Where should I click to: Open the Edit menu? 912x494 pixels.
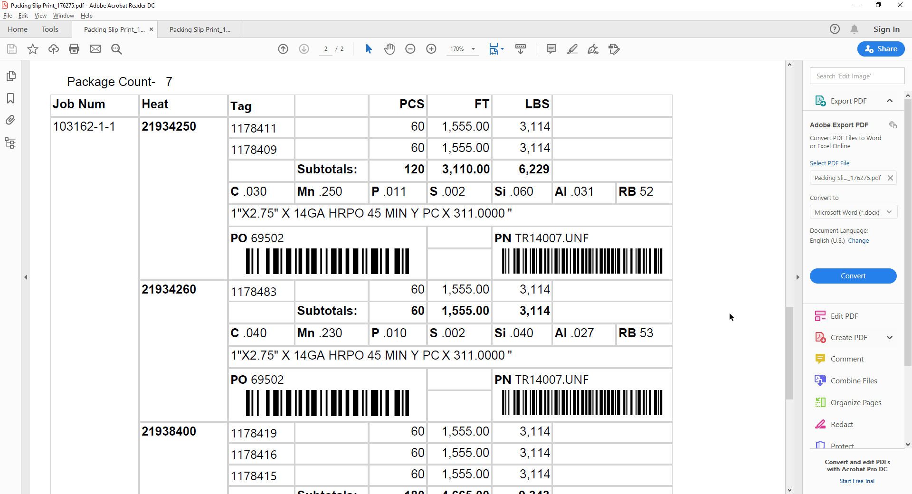point(23,16)
